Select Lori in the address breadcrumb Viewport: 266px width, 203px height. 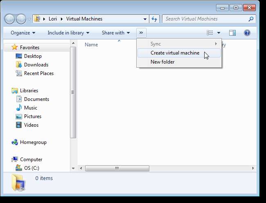pos(53,19)
